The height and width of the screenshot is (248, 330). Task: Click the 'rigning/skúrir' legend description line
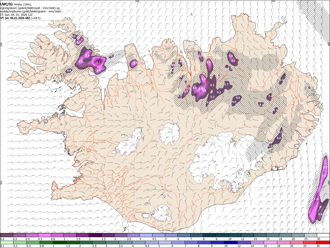pyautogui.click(x=30, y=8)
